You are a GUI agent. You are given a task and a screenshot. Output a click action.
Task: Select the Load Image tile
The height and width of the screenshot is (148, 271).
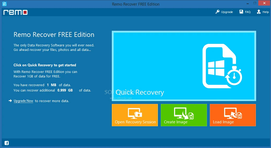(233, 115)
